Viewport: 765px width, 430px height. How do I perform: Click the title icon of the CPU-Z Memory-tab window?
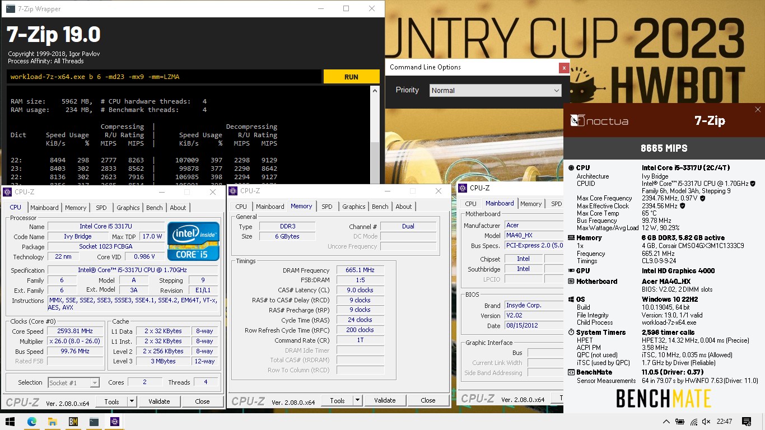pyautogui.click(x=234, y=191)
